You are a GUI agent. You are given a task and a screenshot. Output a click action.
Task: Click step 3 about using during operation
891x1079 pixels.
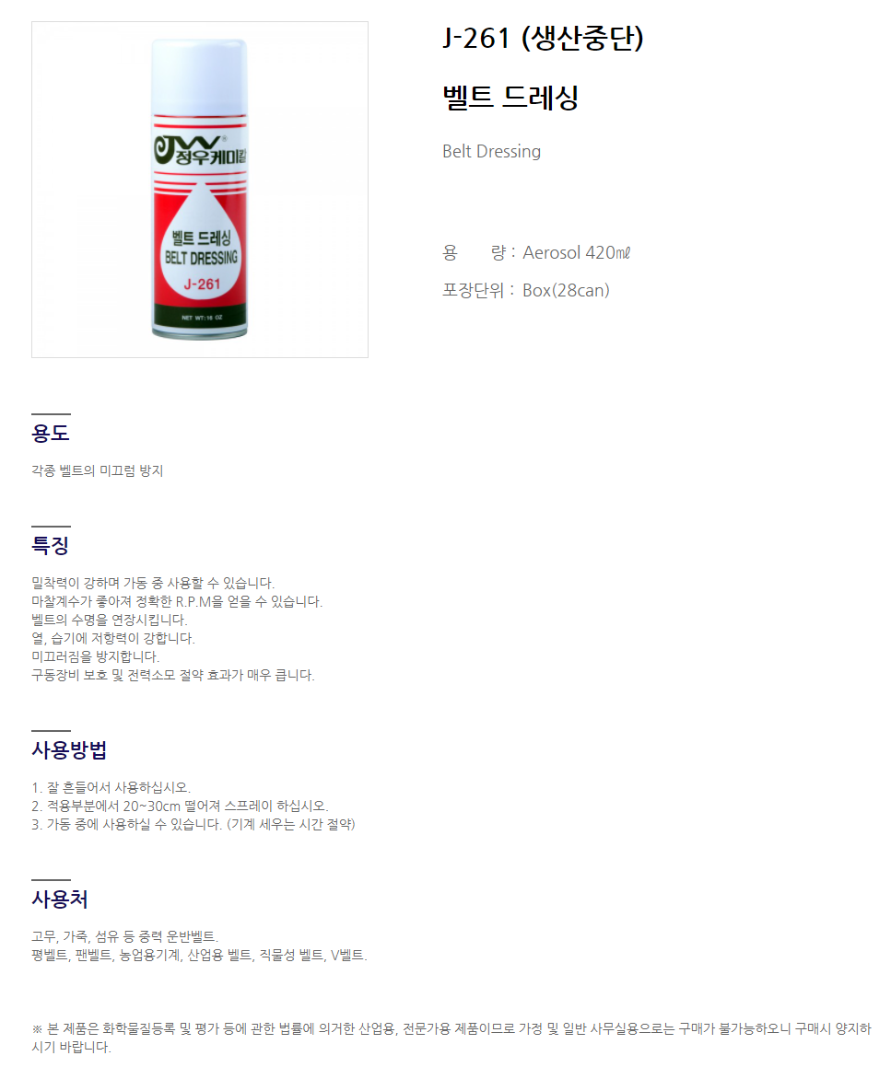pyautogui.click(x=193, y=824)
